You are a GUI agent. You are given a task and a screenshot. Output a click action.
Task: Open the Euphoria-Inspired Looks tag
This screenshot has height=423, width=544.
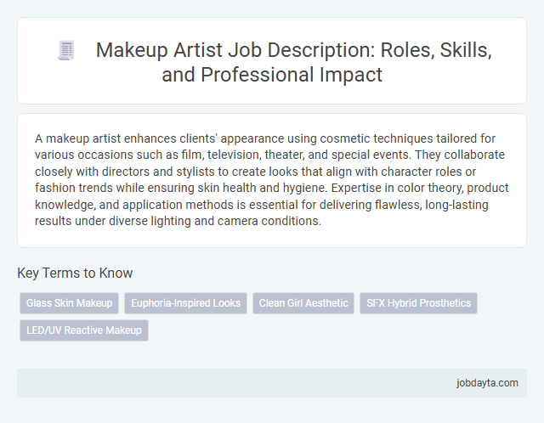tap(185, 303)
